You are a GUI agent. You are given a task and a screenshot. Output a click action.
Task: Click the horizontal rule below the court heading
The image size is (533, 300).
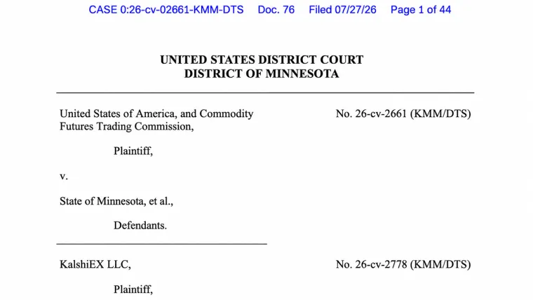265,93
